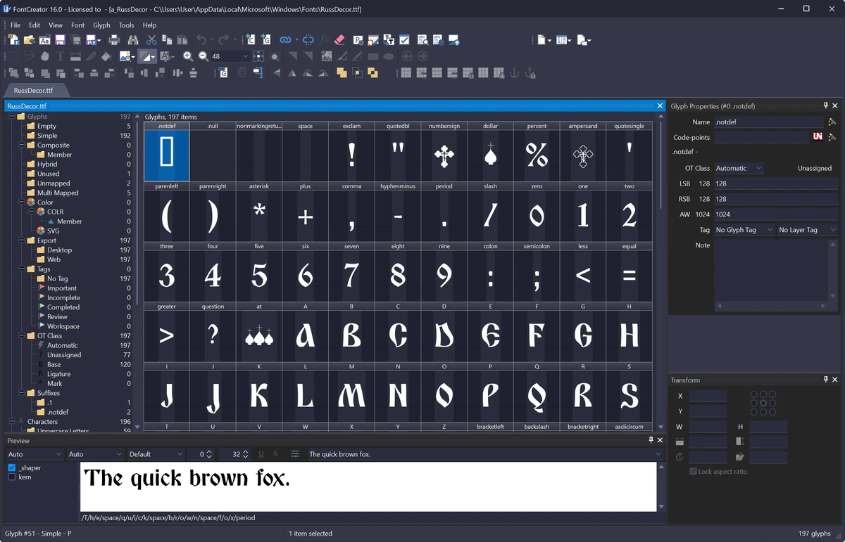Toggle the _shaper checkbox in Preview

point(11,467)
